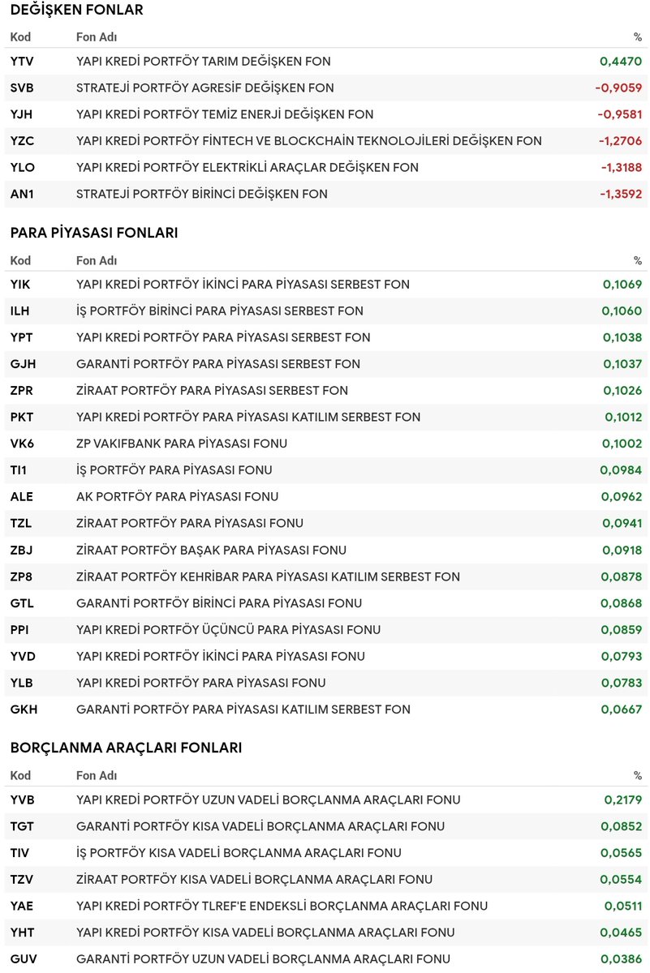Viewport: 650px width, 973px height.
Task: Click the 0,2179 percentage value
Action: click(623, 799)
